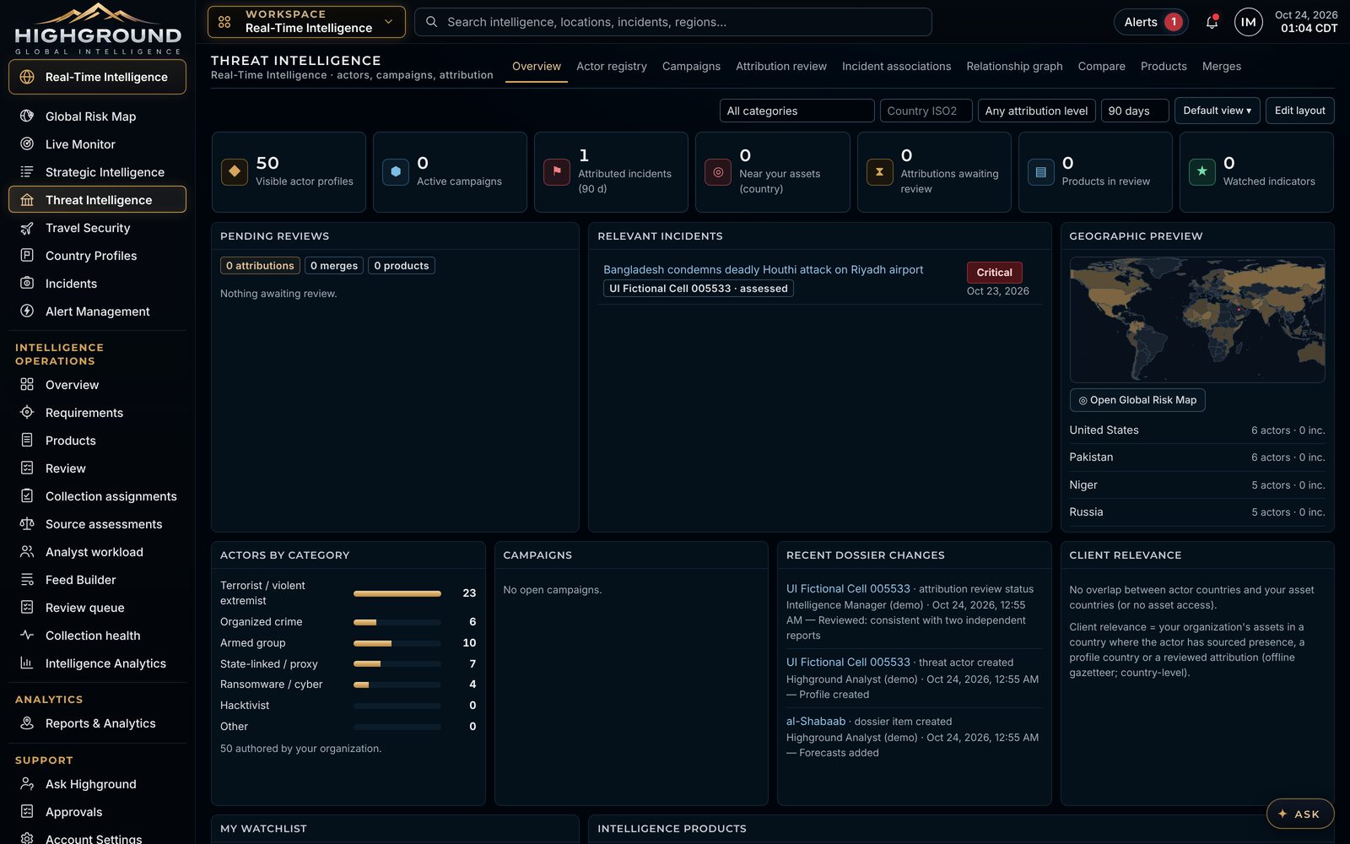Toggle the 0 merges filter chip
This screenshot has height=844, width=1350.
(334, 266)
